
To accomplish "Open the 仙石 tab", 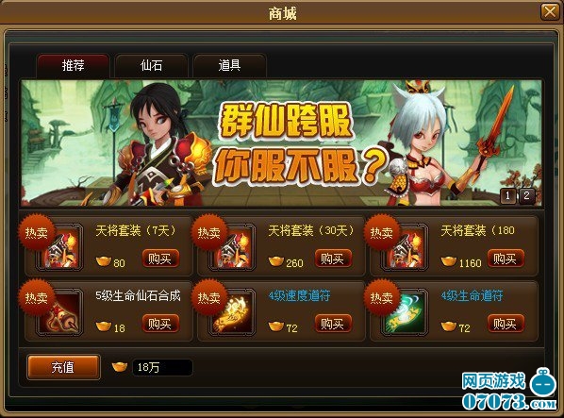I will tap(152, 66).
